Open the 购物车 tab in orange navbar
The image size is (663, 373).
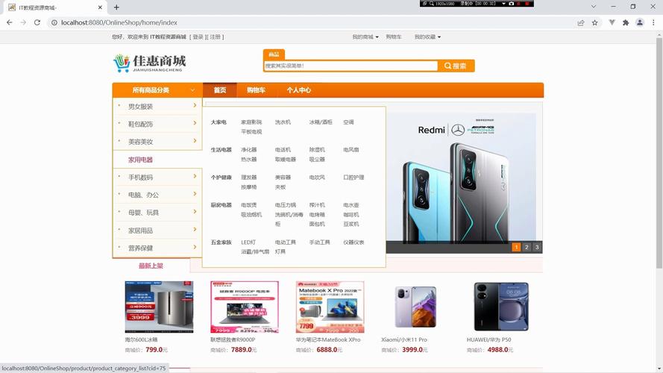click(256, 90)
